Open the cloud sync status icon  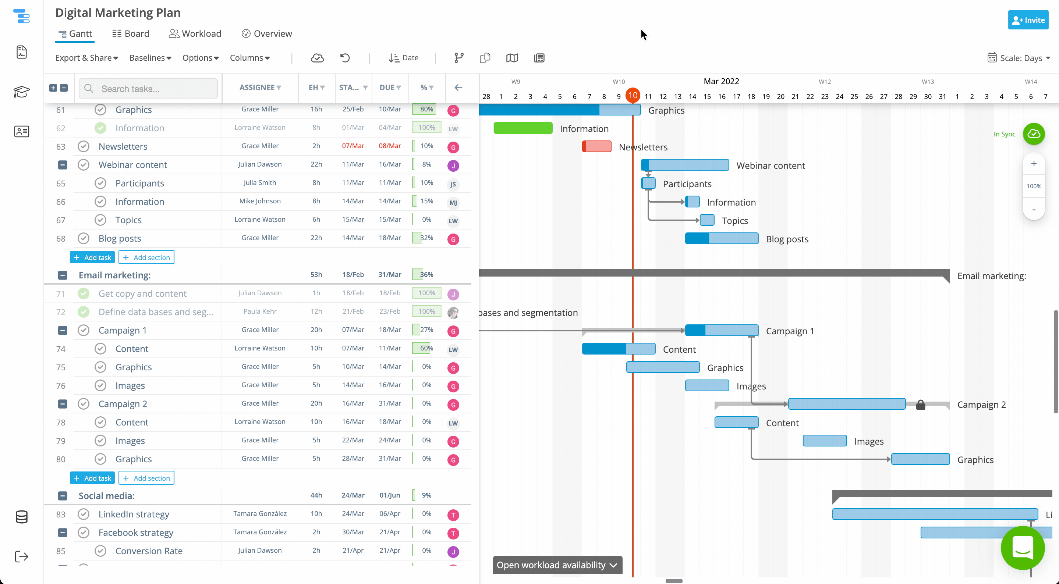(x=317, y=57)
